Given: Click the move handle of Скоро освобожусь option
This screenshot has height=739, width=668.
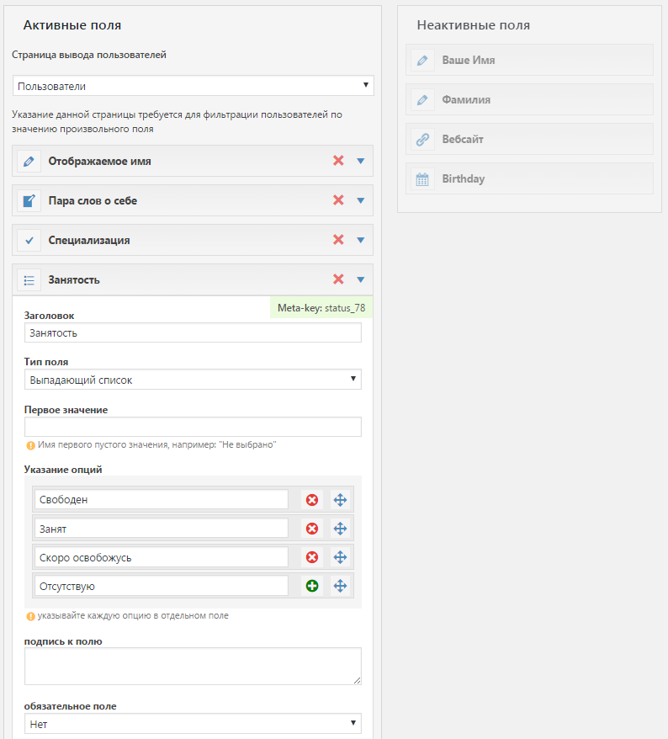Looking at the screenshot, I should point(340,557).
